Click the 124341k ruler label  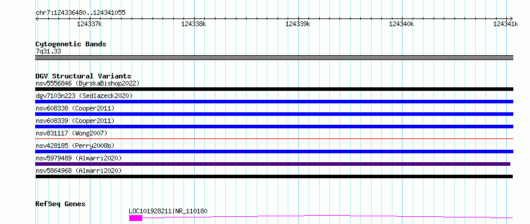click(506, 24)
